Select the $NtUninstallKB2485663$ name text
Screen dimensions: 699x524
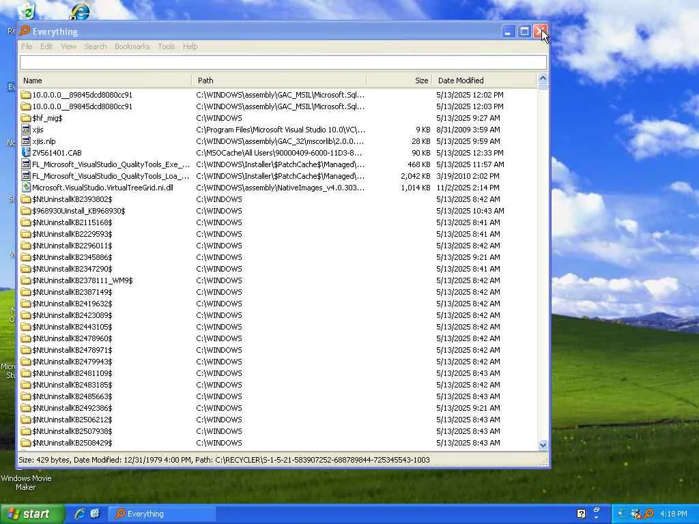coord(72,396)
